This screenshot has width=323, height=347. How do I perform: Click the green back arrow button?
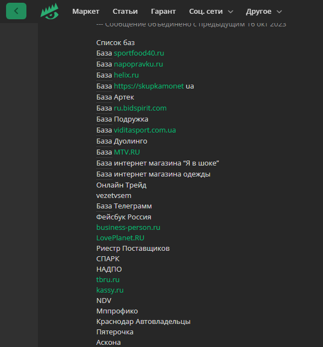pyautogui.click(x=16, y=11)
